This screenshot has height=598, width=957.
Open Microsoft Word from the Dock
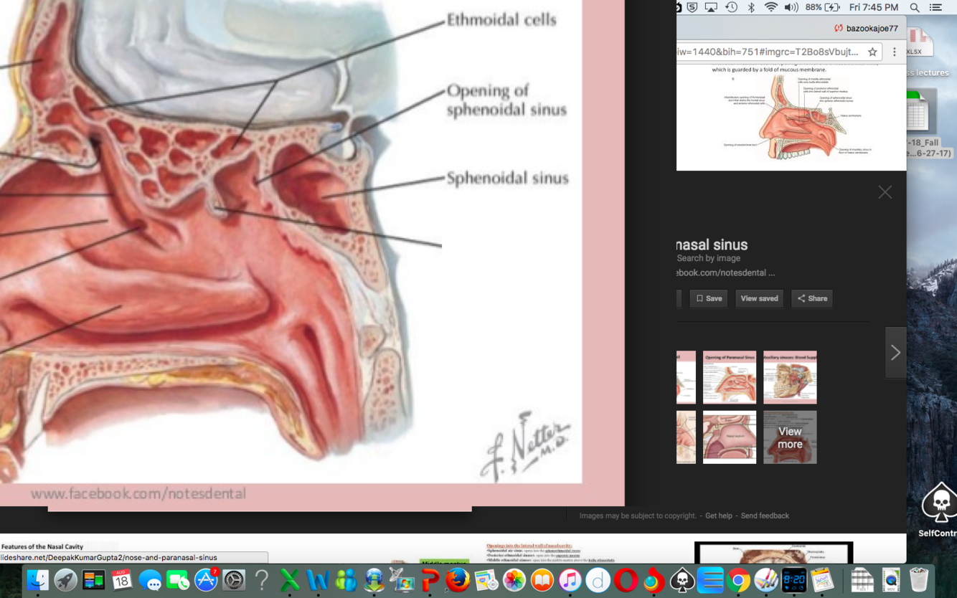point(318,579)
